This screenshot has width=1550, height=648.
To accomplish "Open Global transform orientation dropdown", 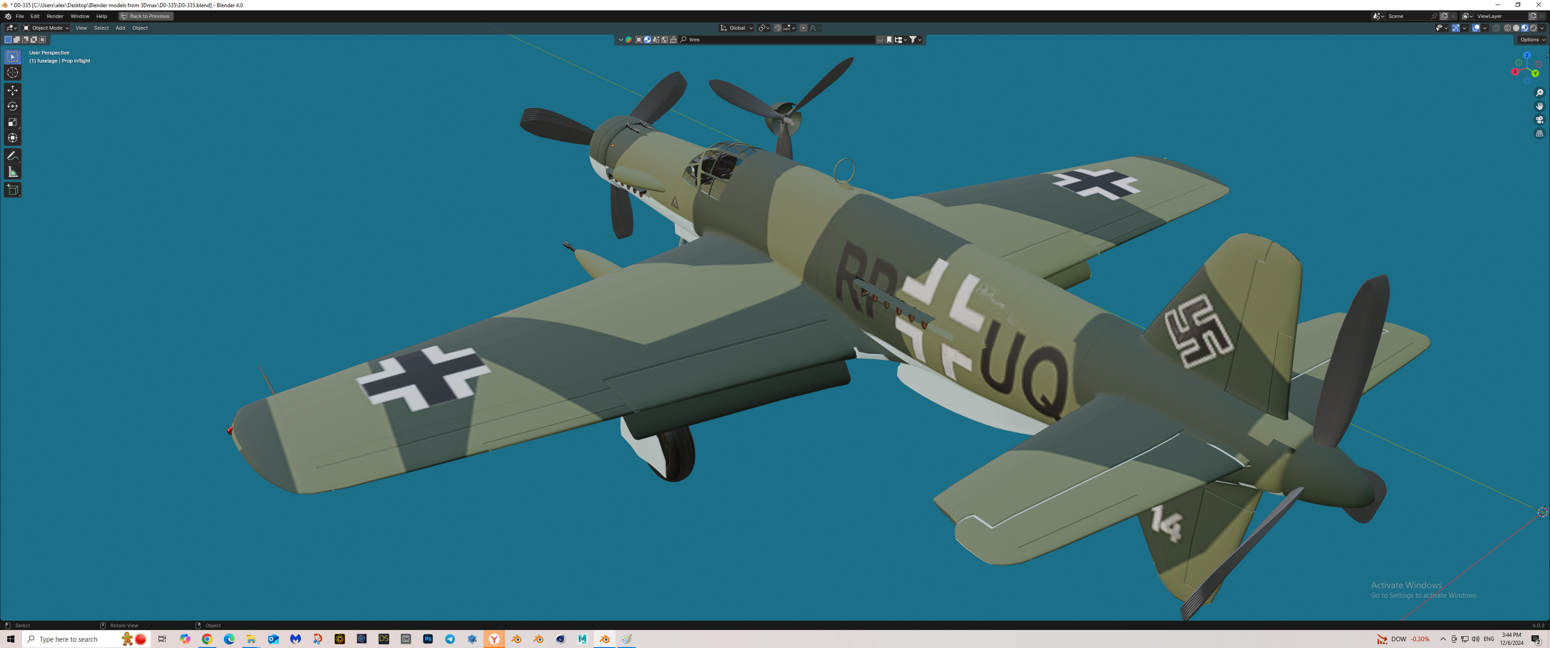I will pyautogui.click(x=737, y=27).
